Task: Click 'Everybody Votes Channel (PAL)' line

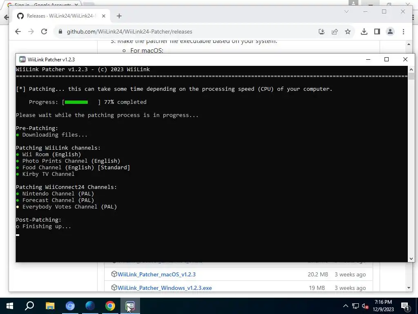Action: pyautogui.click(x=69, y=206)
